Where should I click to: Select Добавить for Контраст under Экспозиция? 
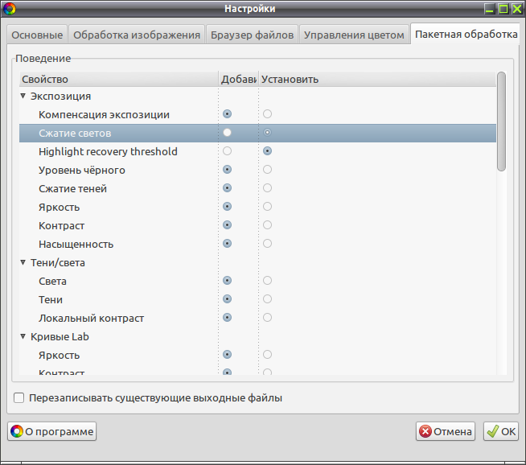pyautogui.click(x=227, y=224)
